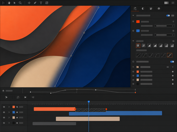
Task: Toggle the side panel layout icon
Action: [x=166, y=3]
